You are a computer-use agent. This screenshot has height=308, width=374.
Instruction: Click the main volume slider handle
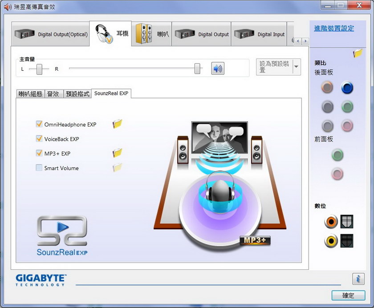pyautogui.click(x=197, y=69)
